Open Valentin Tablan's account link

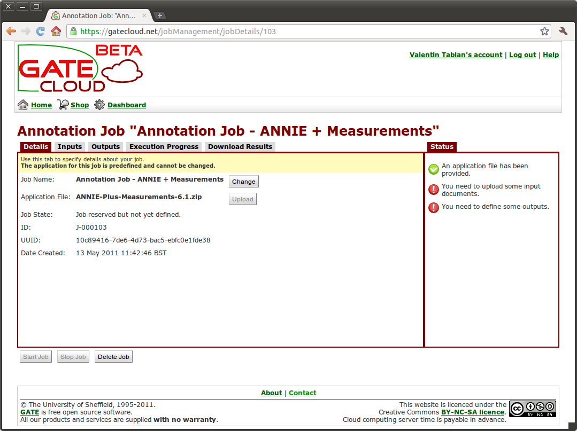(456, 55)
